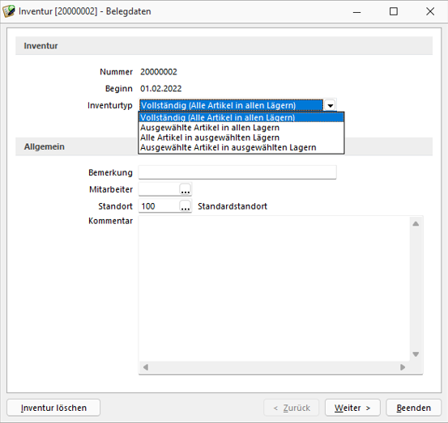Proceed with the 'Weiter >' button
This screenshot has height=423, width=448.
352,408
